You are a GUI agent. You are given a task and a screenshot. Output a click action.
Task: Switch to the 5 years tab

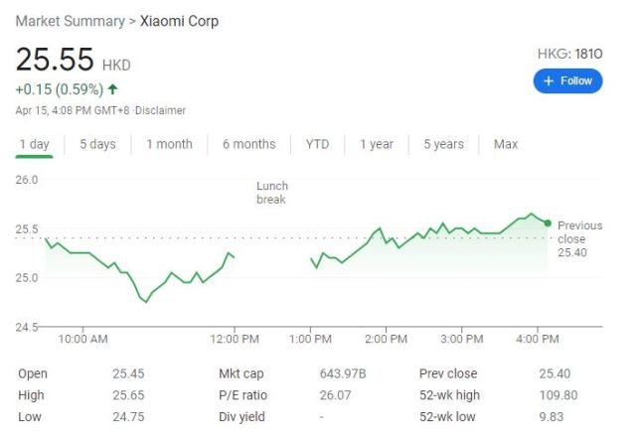point(443,144)
